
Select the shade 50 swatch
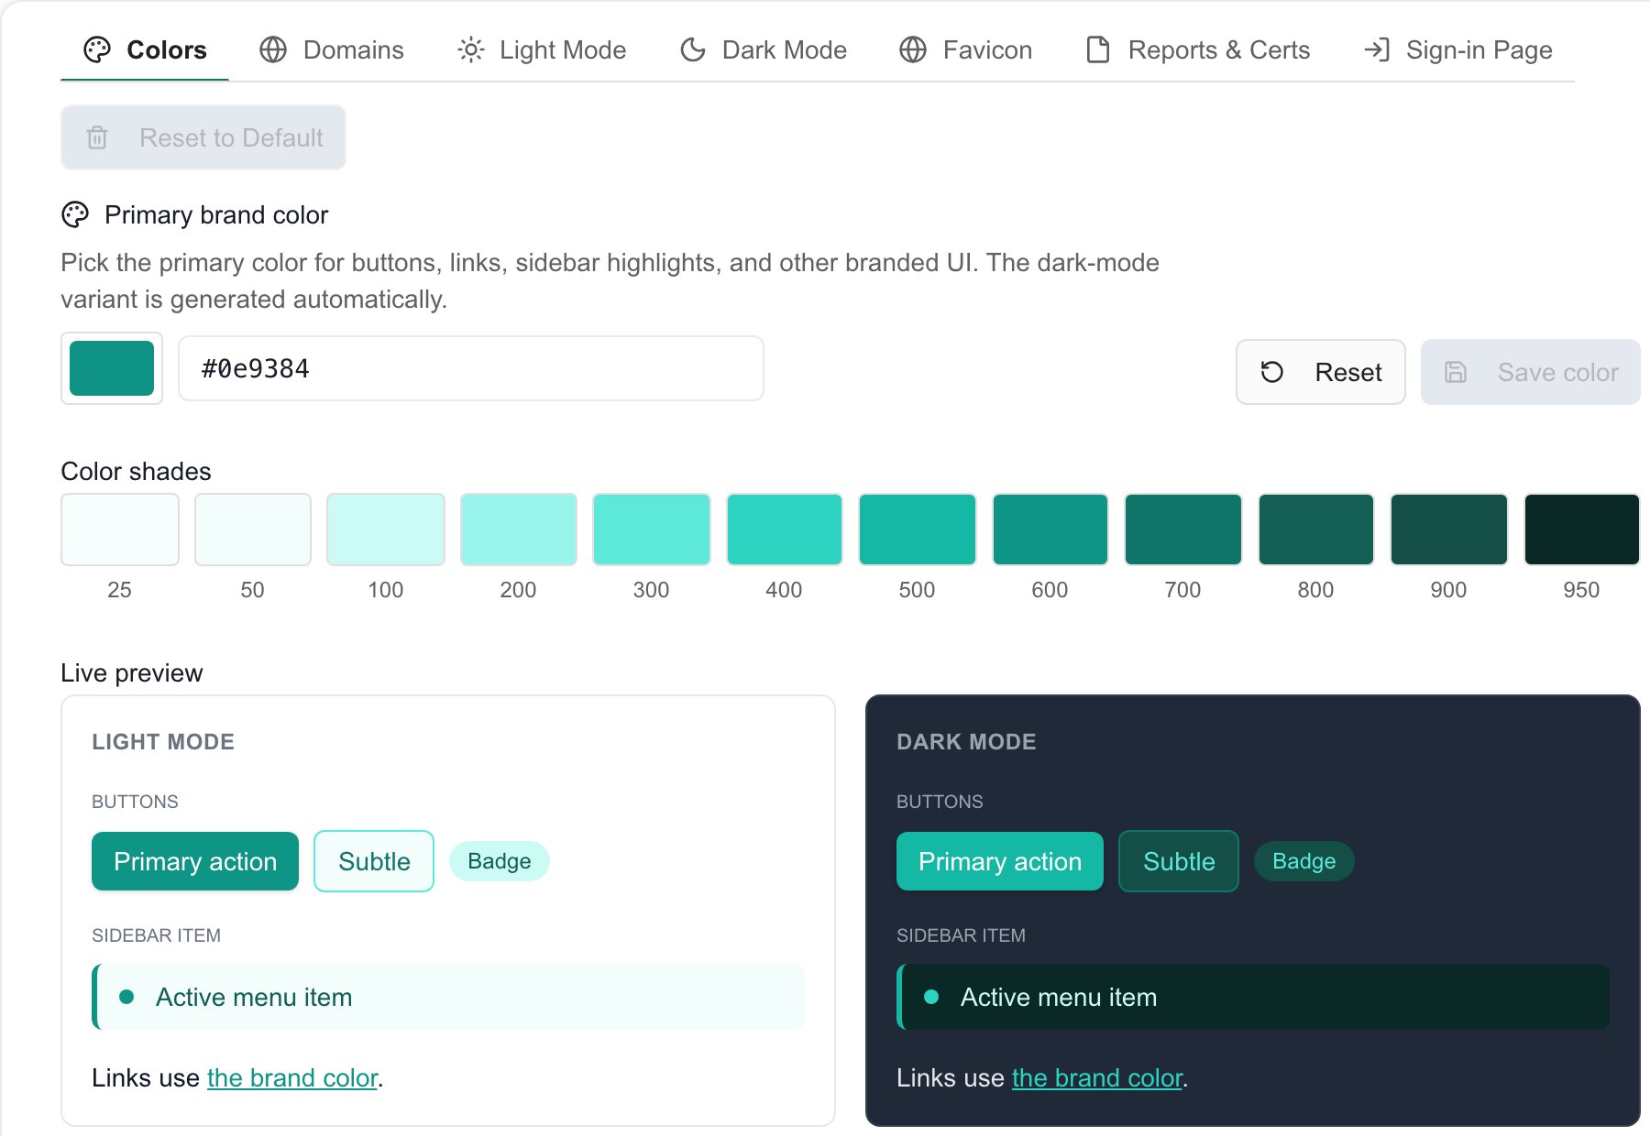click(253, 530)
